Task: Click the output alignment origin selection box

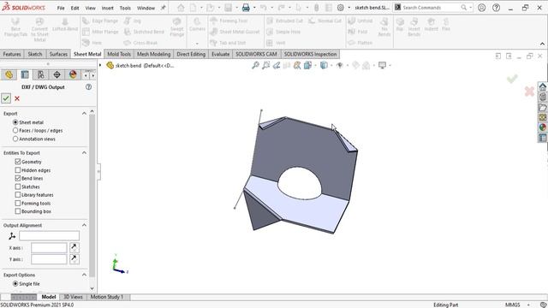Action: (50, 236)
